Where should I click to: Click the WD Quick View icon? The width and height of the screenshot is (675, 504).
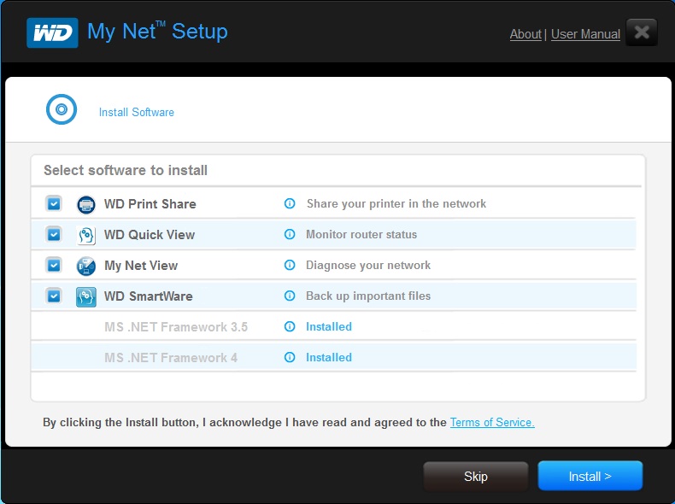point(86,235)
